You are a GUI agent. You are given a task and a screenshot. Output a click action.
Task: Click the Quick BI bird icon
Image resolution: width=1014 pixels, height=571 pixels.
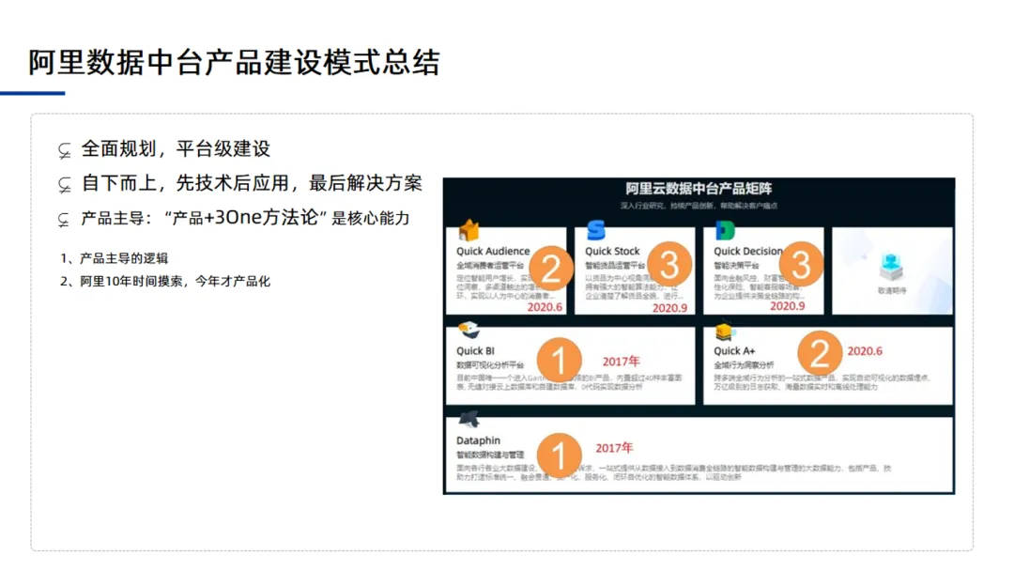click(469, 331)
